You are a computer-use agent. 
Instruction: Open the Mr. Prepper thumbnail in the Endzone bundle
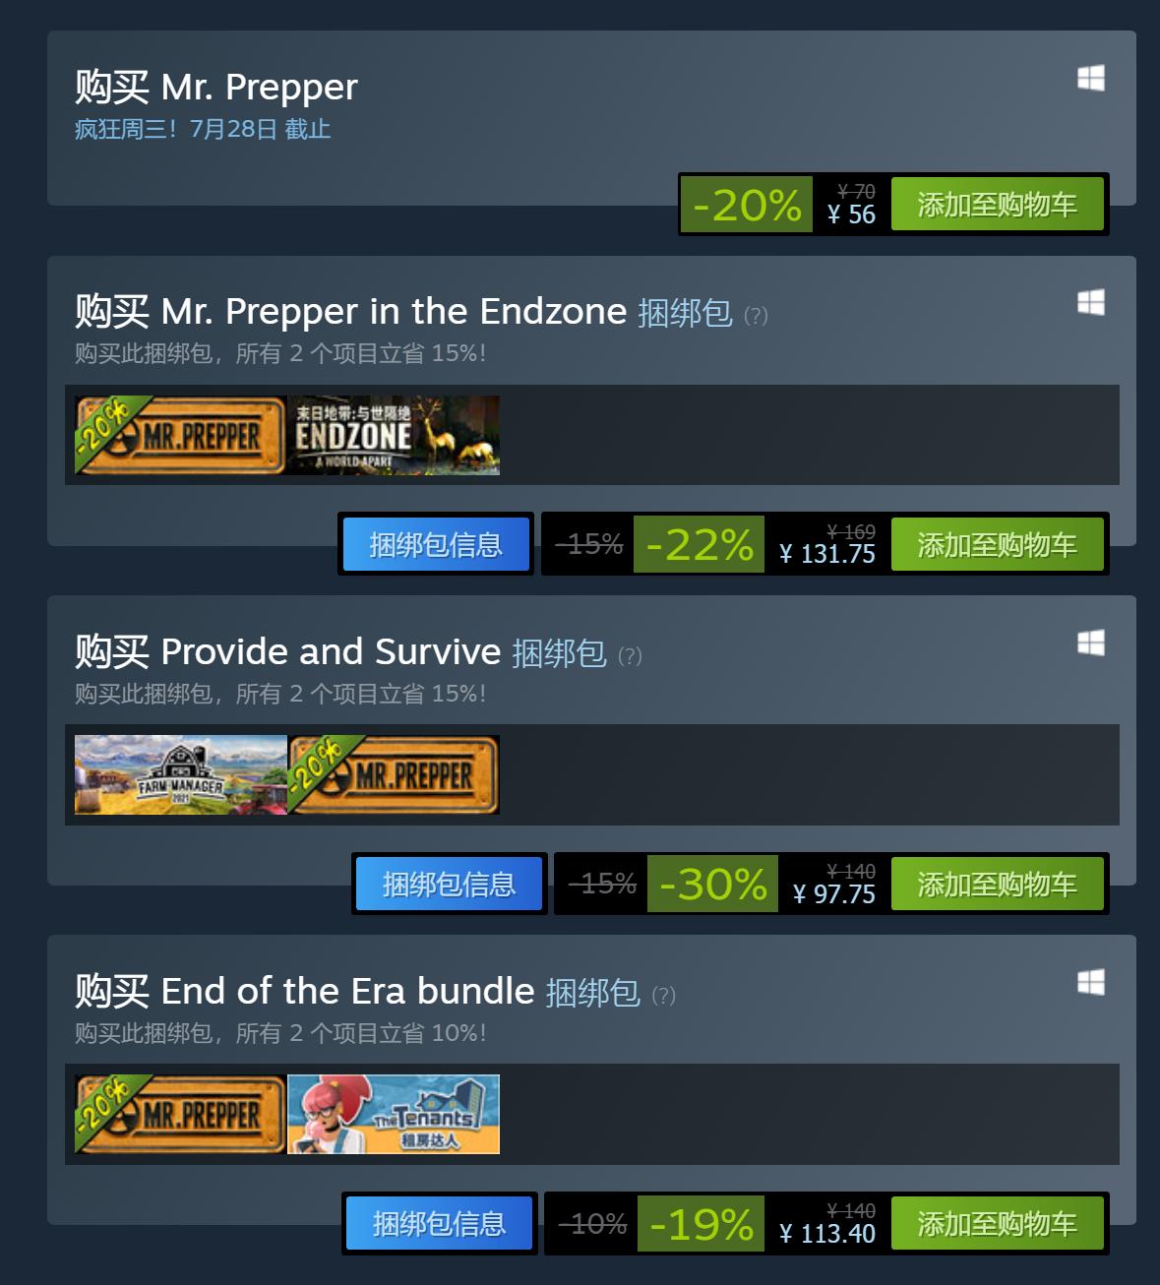coord(181,435)
